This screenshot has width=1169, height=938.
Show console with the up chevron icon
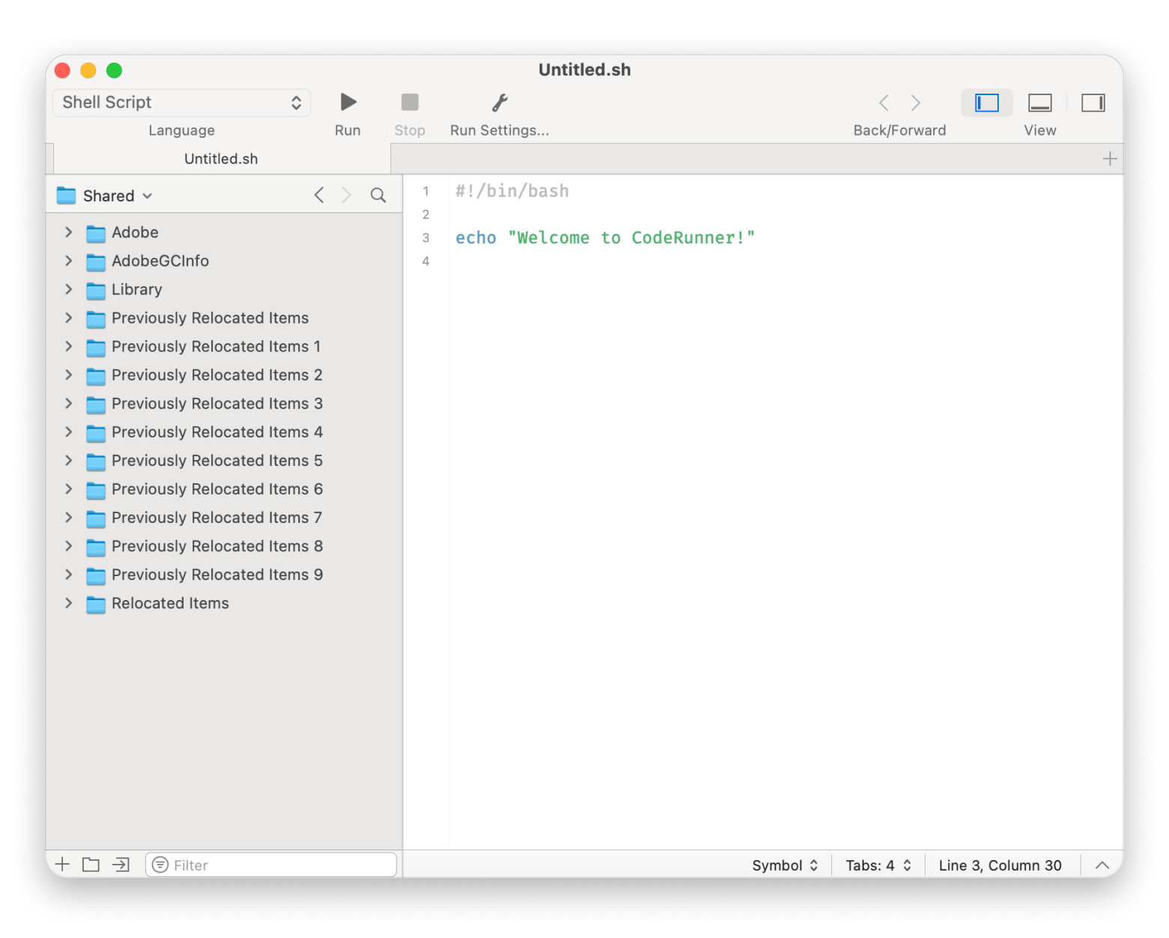coord(1102,865)
